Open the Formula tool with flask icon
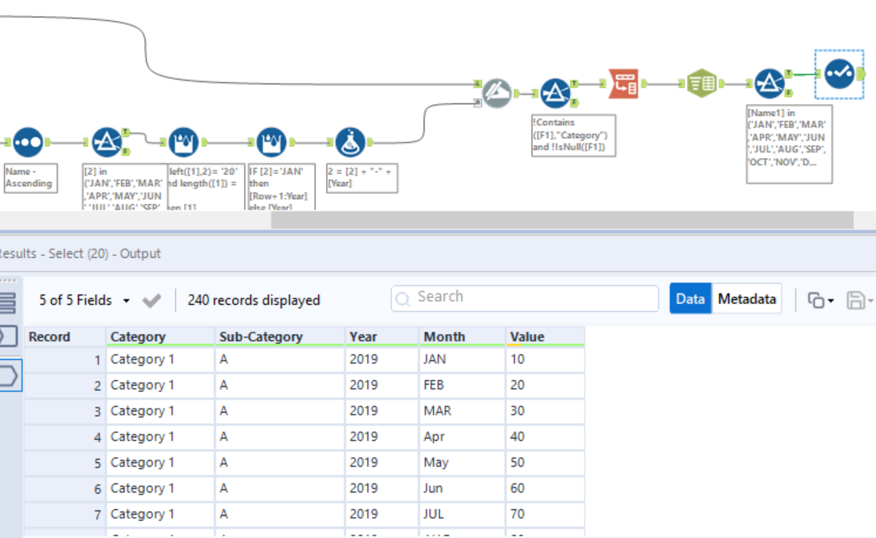 pyautogui.click(x=351, y=142)
